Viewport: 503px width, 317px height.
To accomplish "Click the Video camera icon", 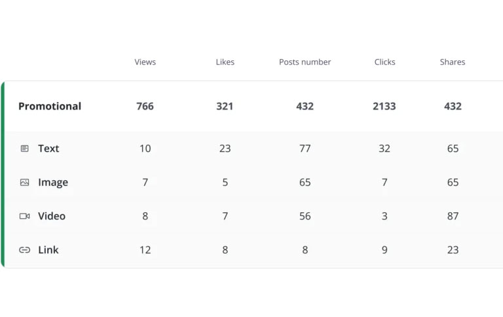I will pos(25,216).
